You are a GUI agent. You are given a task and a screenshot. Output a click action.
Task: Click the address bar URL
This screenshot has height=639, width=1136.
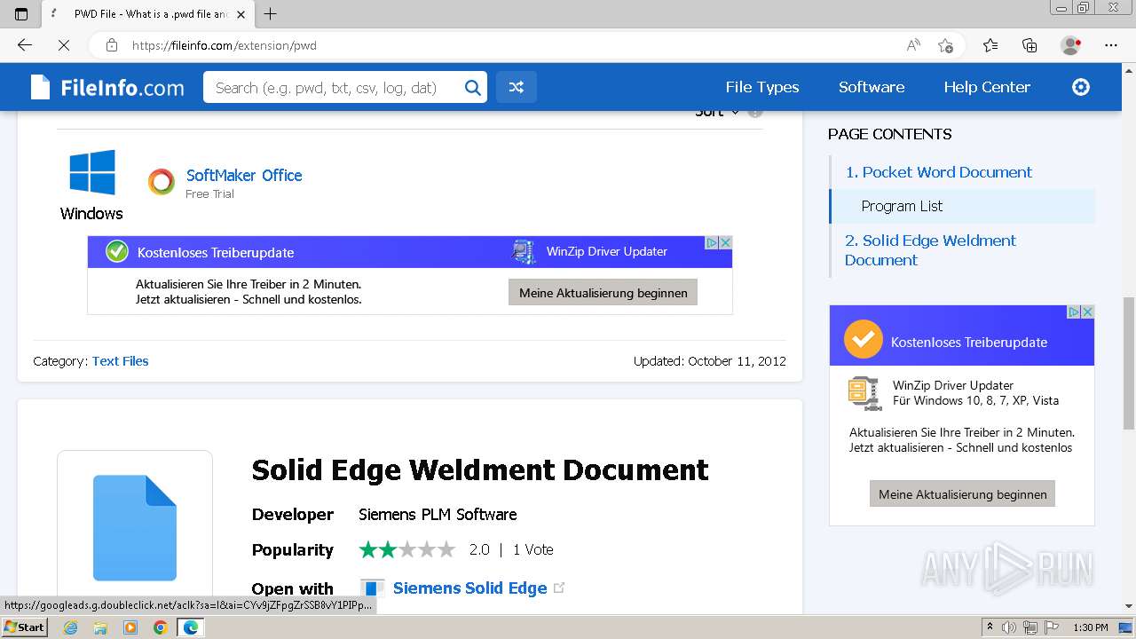click(x=225, y=45)
